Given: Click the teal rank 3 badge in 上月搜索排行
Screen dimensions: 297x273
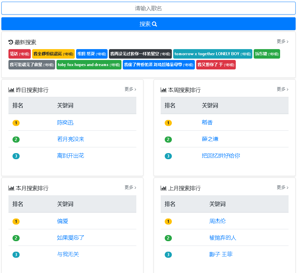Looking at the screenshot, I should (x=168, y=255).
